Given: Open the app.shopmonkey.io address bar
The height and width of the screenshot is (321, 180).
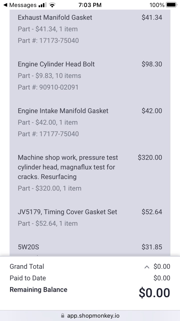Looking at the screenshot, I should [90, 315].
